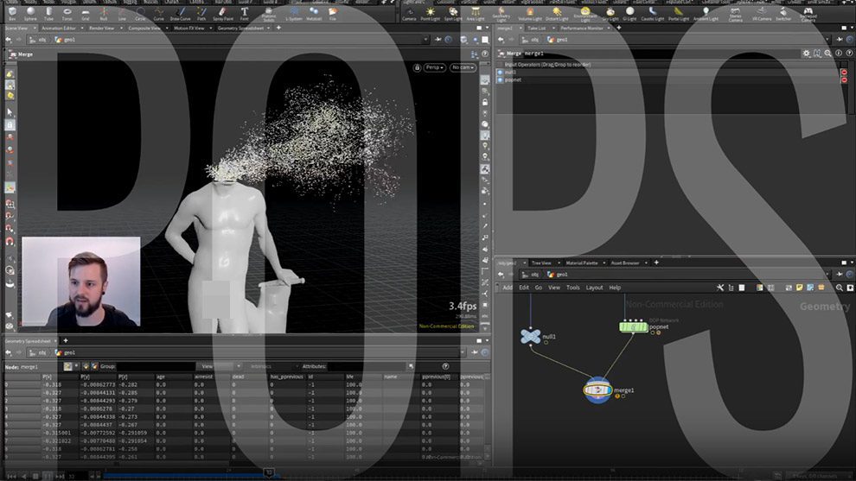Open spreadsheet View dropdown
This screenshot has width=856, height=481.
click(220, 366)
